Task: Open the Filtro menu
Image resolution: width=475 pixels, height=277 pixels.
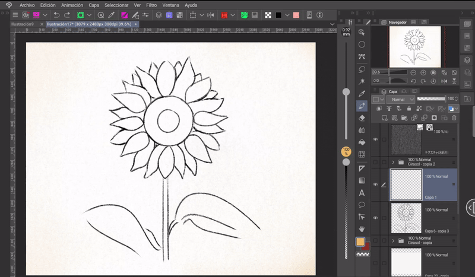Action: 151,4
